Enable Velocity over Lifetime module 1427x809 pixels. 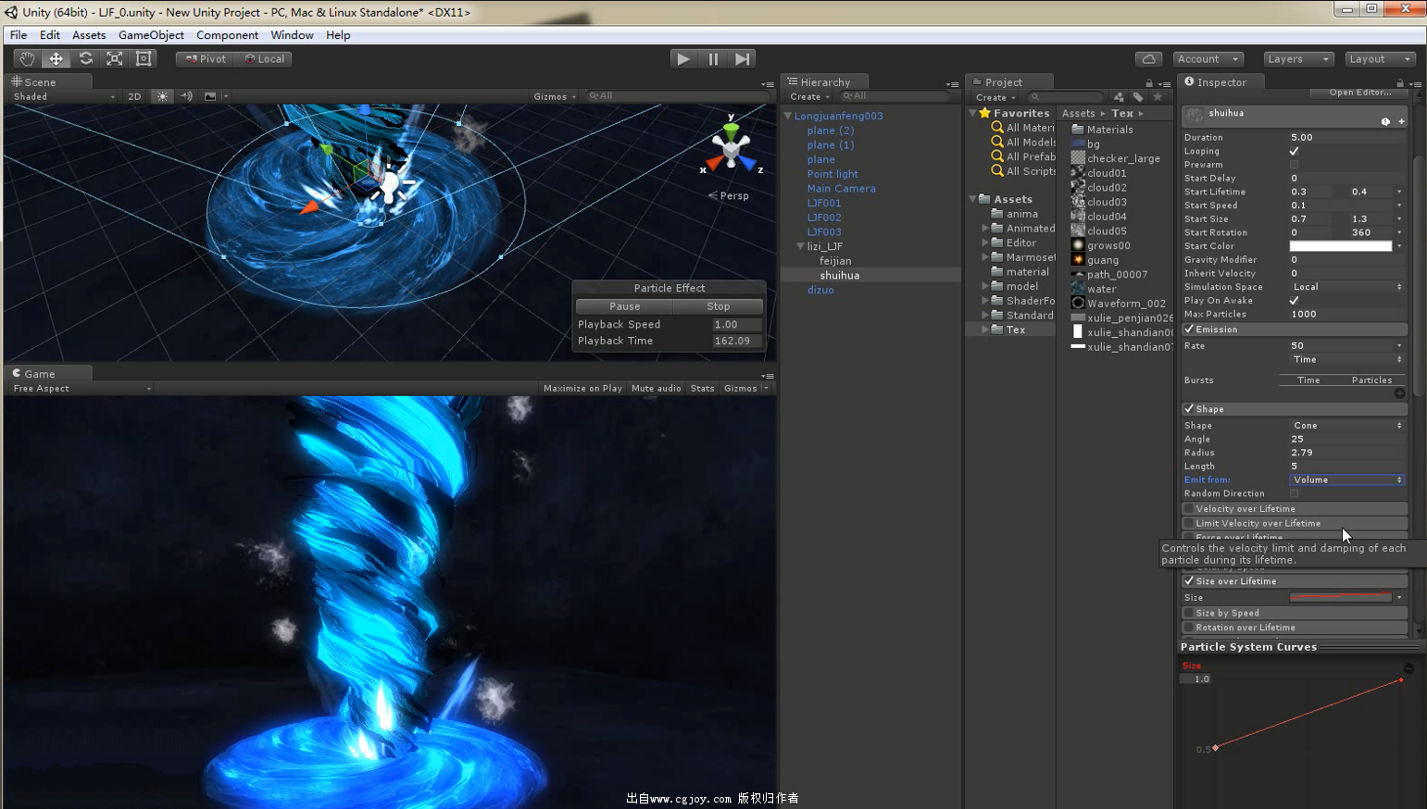[x=1189, y=509]
